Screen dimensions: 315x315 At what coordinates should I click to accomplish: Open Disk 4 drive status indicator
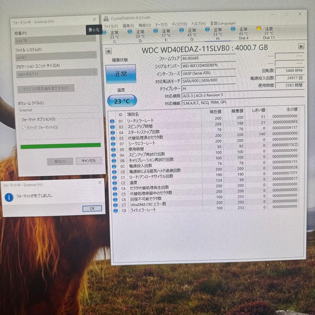click(x=233, y=29)
